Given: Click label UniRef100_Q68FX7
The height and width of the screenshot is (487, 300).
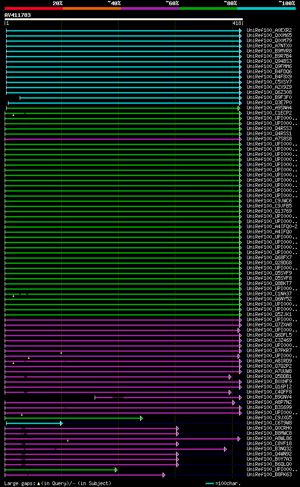Looking at the screenshot, I should tap(269, 257).
